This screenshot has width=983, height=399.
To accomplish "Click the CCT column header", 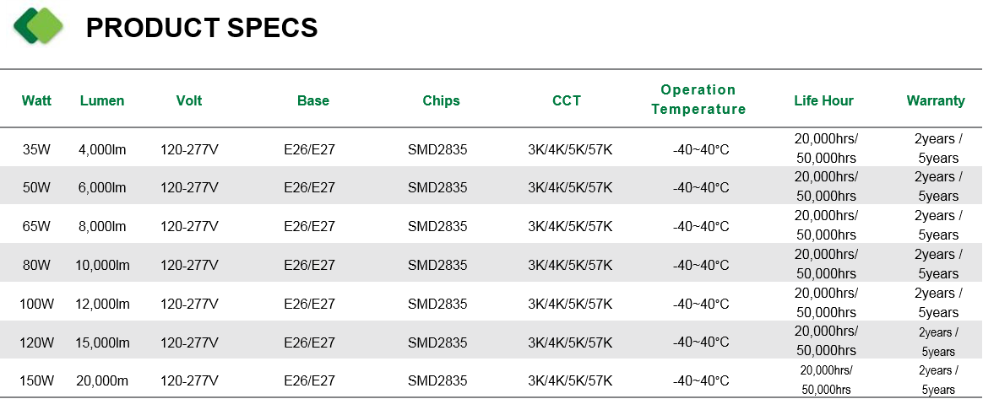I will tap(567, 101).
